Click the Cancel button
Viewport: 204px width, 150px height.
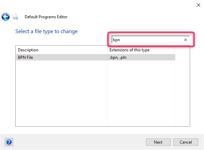[x=186, y=142]
